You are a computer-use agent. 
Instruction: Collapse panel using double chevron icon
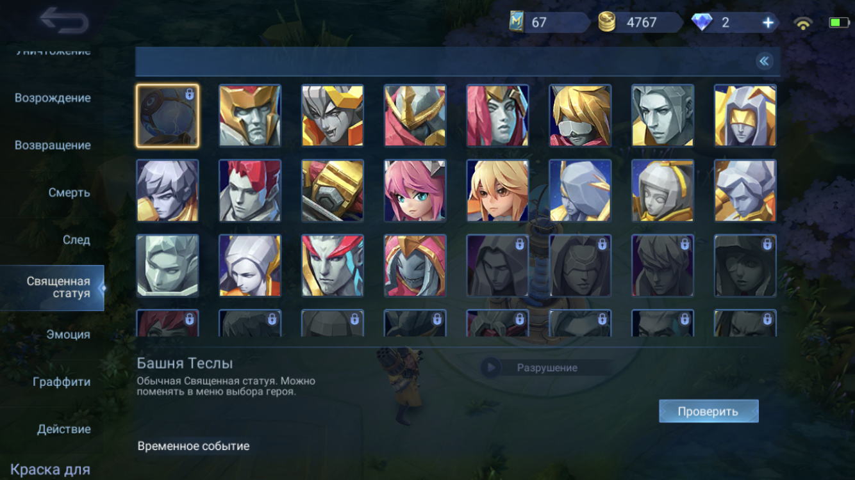point(764,61)
